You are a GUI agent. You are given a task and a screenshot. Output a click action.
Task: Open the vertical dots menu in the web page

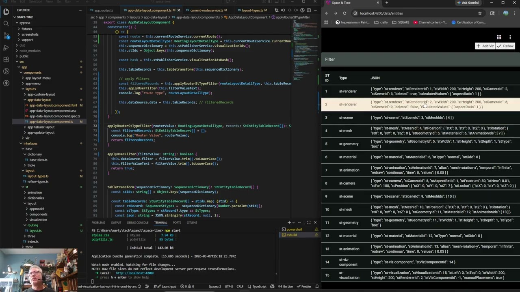(510, 37)
